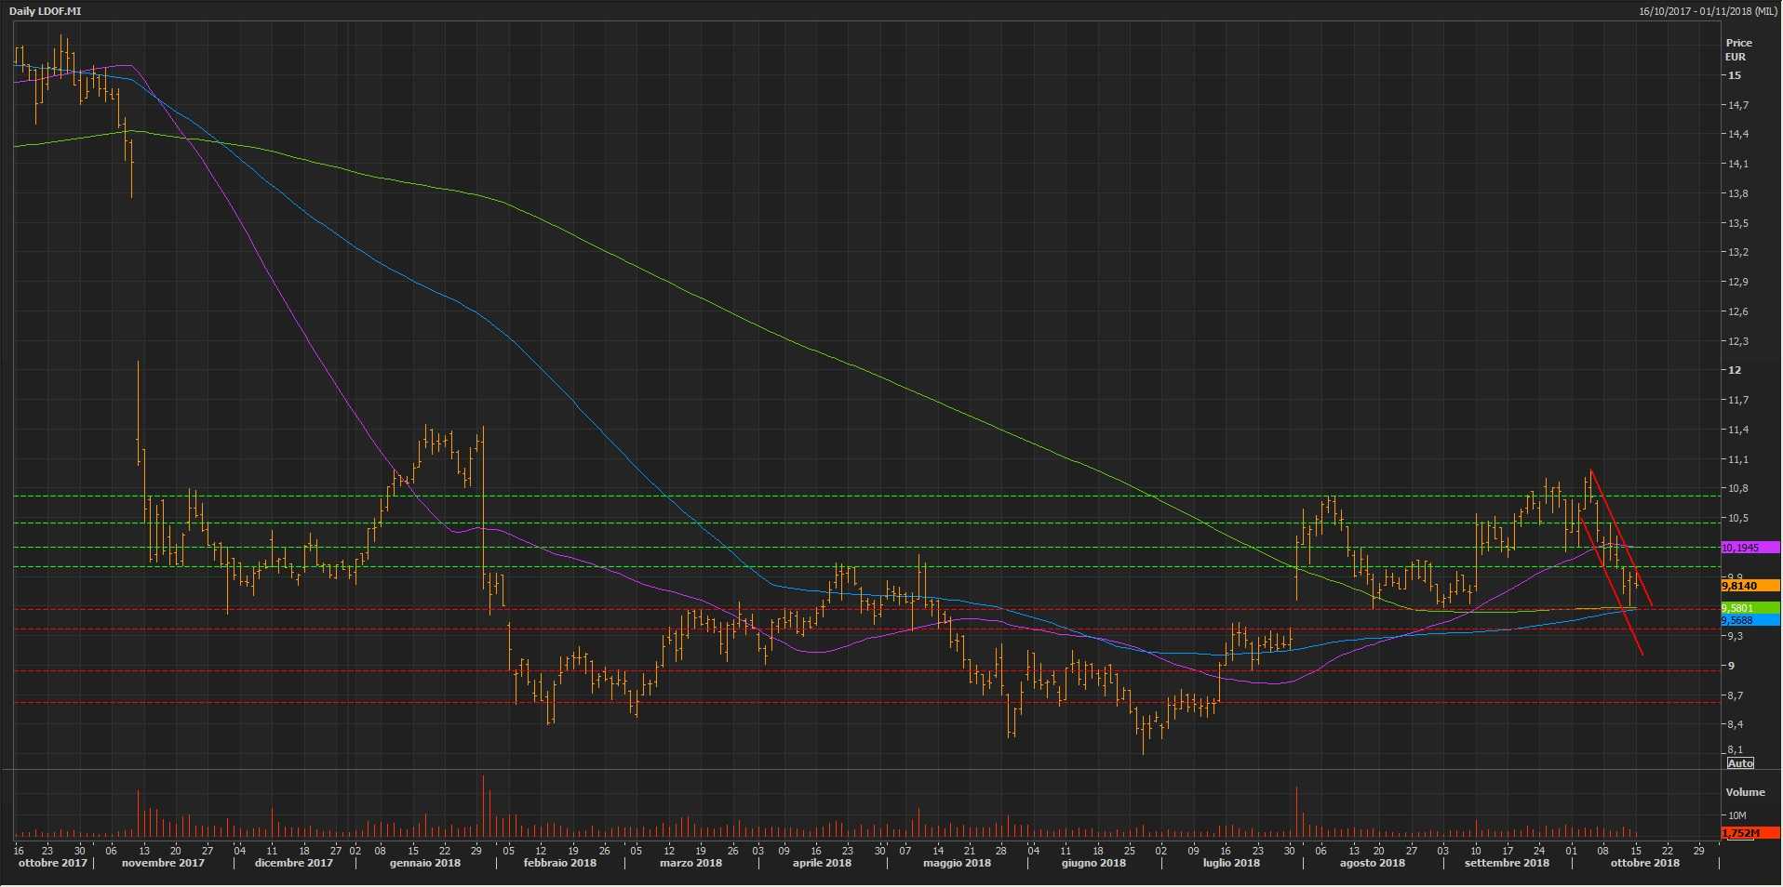The width and height of the screenshot is (1783, 887).
Task: Click the blue 9,5688 moving average tag
Action: (1749, 620)
